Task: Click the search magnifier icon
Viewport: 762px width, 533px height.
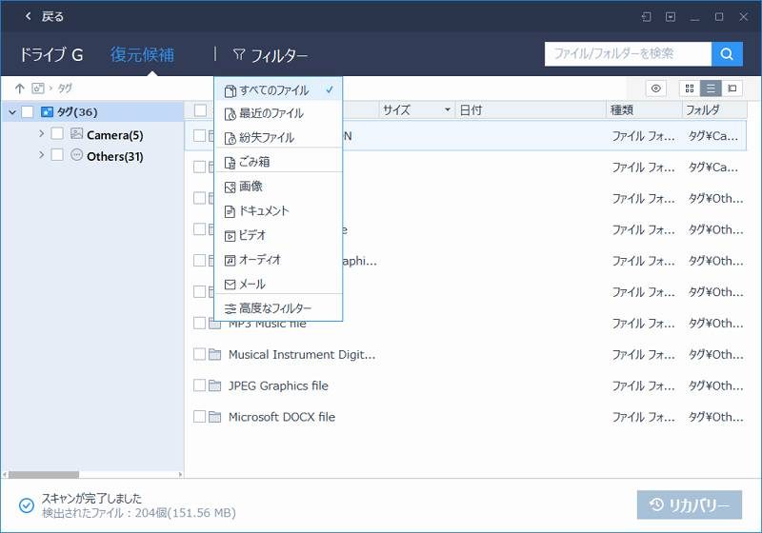Action: [x=727, y=54]
